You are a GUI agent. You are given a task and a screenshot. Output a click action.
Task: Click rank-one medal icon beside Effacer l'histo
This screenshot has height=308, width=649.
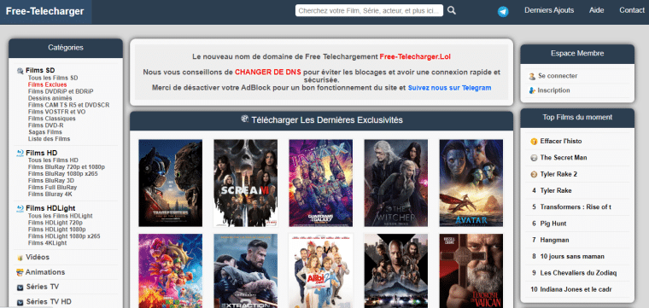coord(534,142)
